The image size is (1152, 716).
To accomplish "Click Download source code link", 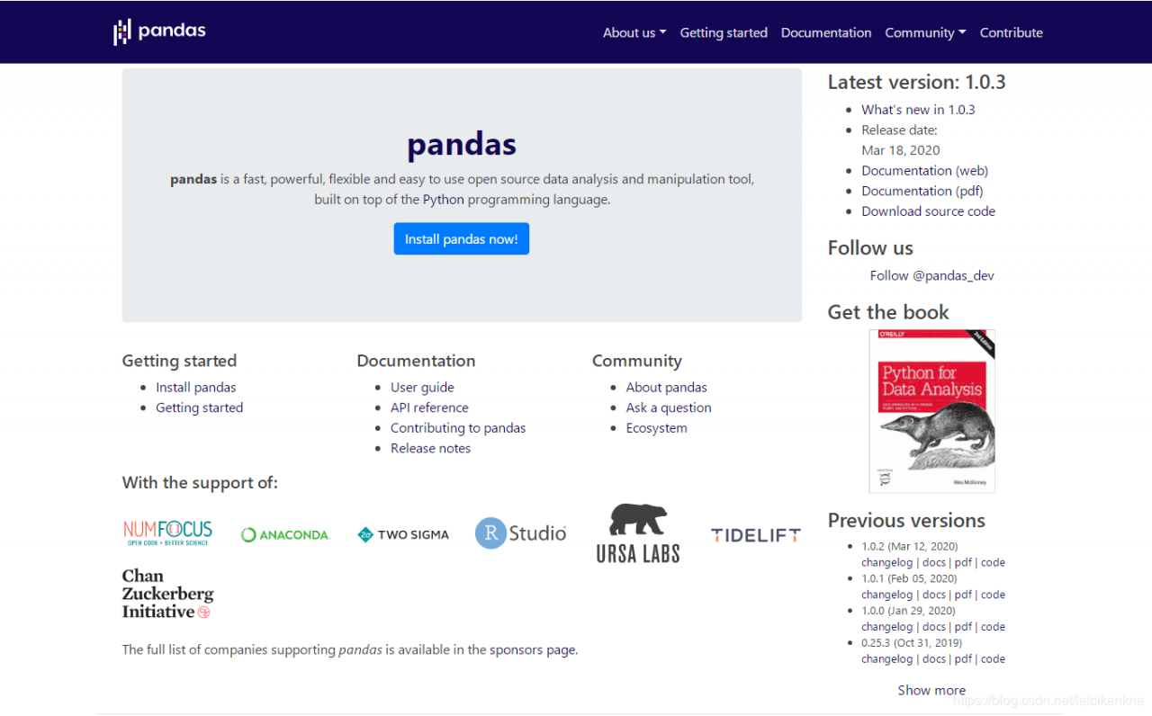I will click(x=929, y=211).
